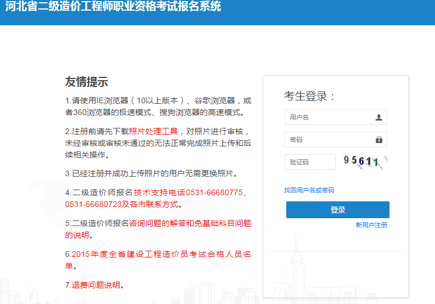Open 退费问题说明 link
Image resolution: width=435 pixels, height=304 pixels.
[x=96, y=285]
